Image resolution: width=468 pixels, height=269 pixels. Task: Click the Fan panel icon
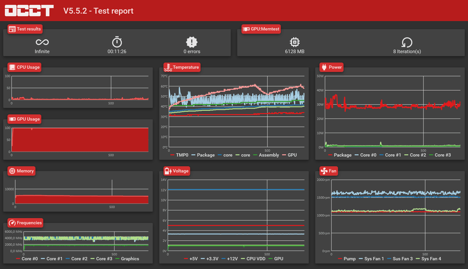click(324, 171)
